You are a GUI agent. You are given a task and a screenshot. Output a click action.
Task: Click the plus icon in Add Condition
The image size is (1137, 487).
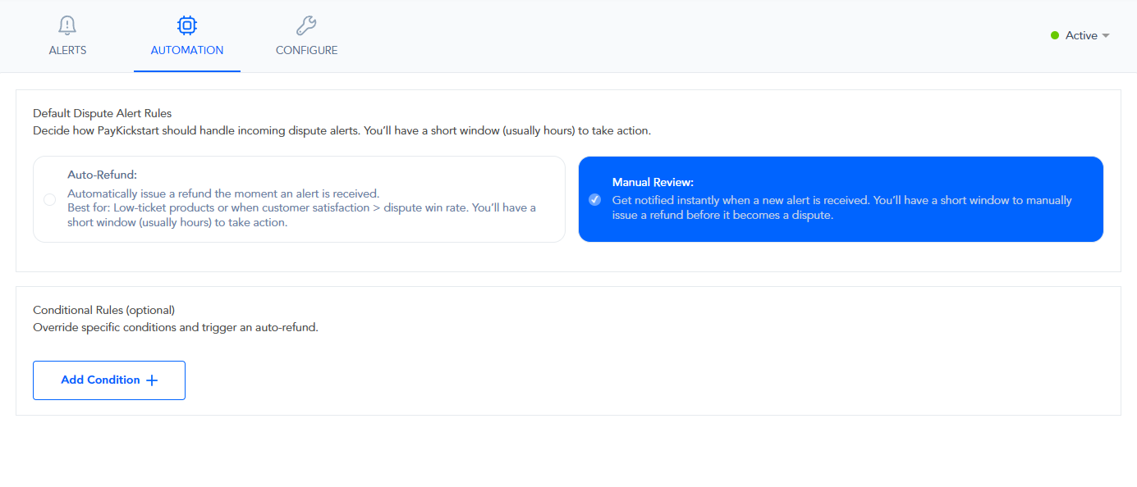(x=151, y=380)
